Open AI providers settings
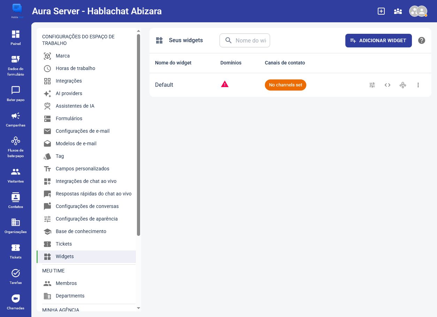 [86, 93]
